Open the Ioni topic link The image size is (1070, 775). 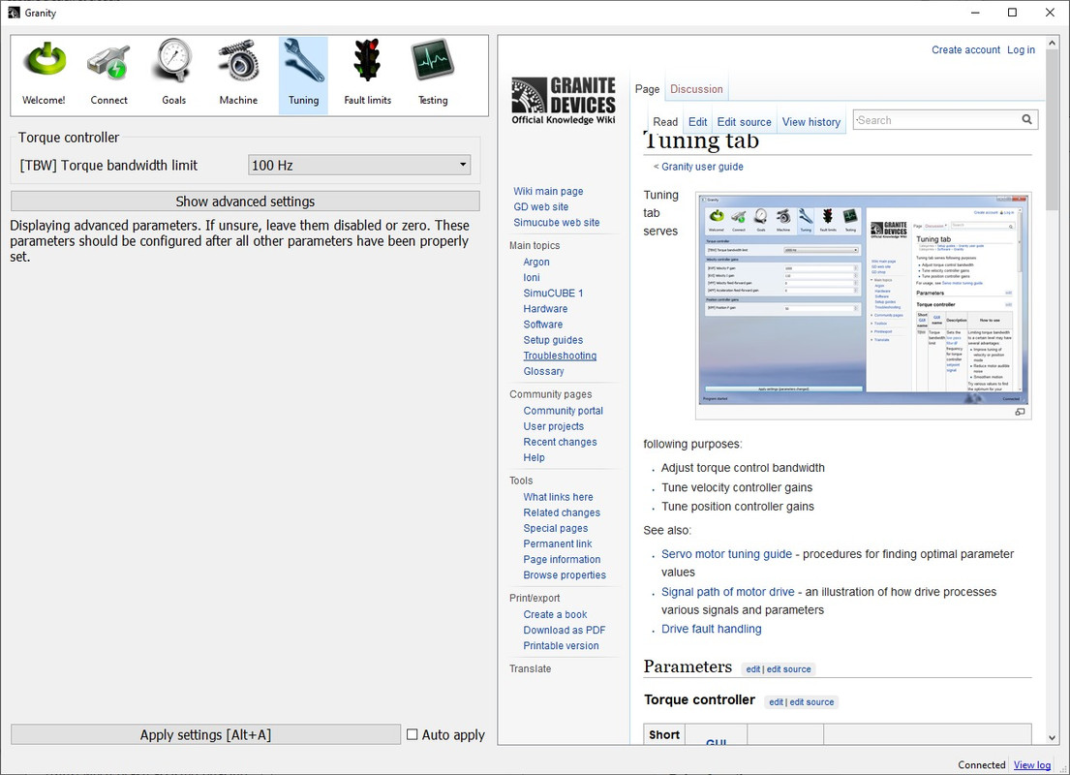[x=532, y=278]
